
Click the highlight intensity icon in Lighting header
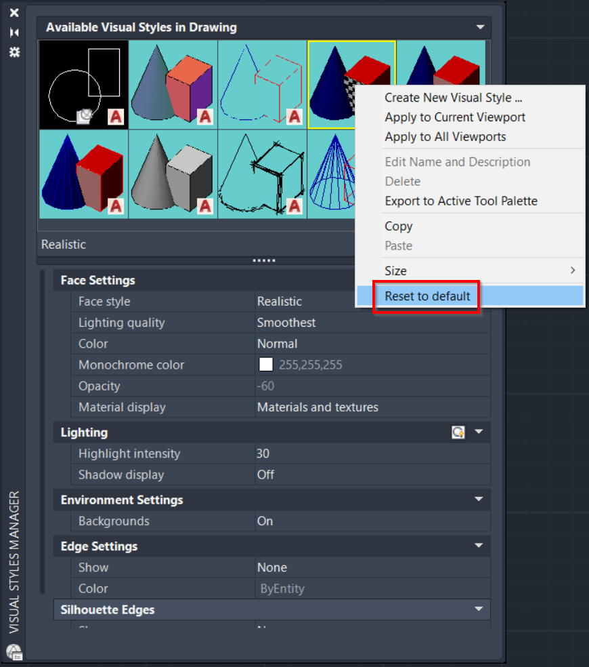point(458,432)
